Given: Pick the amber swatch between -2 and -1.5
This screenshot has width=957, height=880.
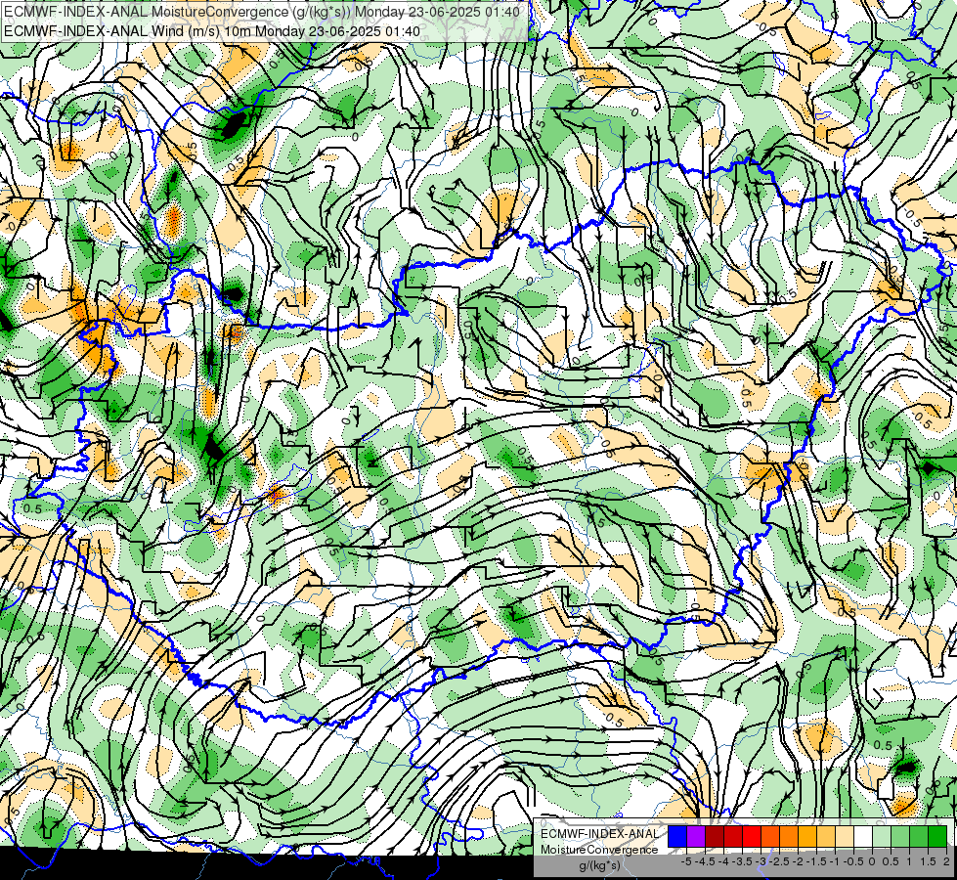Looking at the screenshot, I should click(807, 837).
